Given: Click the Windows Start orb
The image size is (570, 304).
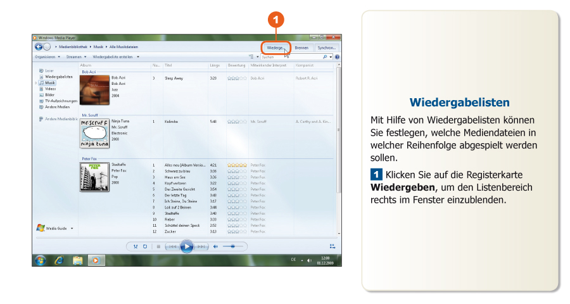Looking at the screenshot, I should coord(40,260).
